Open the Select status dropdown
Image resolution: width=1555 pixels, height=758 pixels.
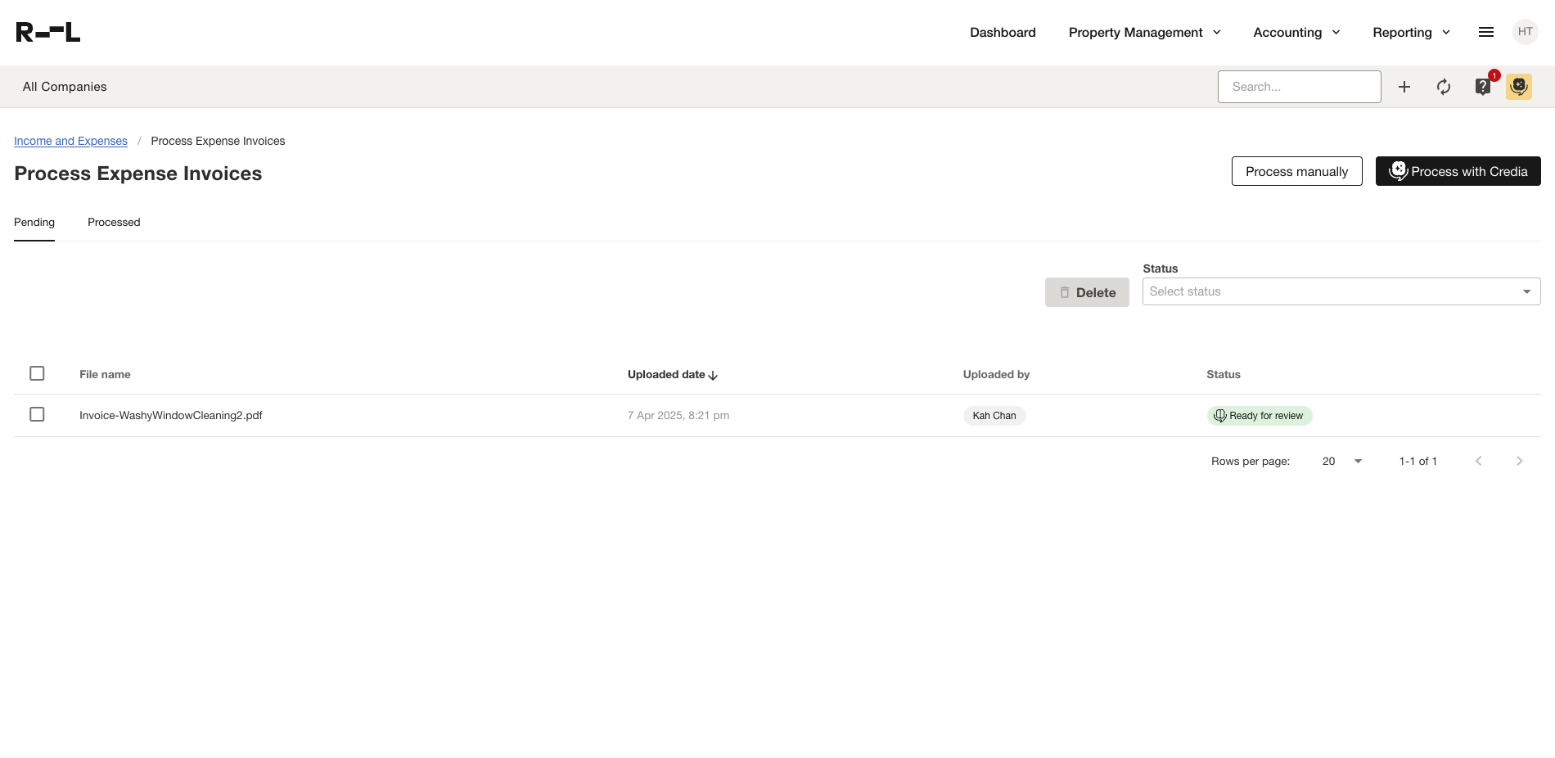[1341, 291]
